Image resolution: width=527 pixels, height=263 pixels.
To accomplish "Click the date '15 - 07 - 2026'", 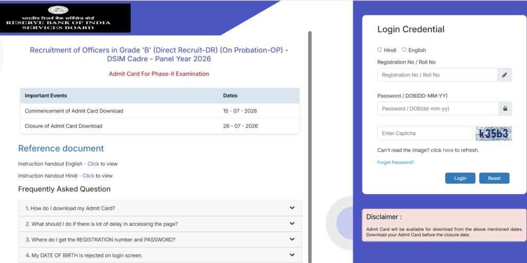I will click(240, 111).
